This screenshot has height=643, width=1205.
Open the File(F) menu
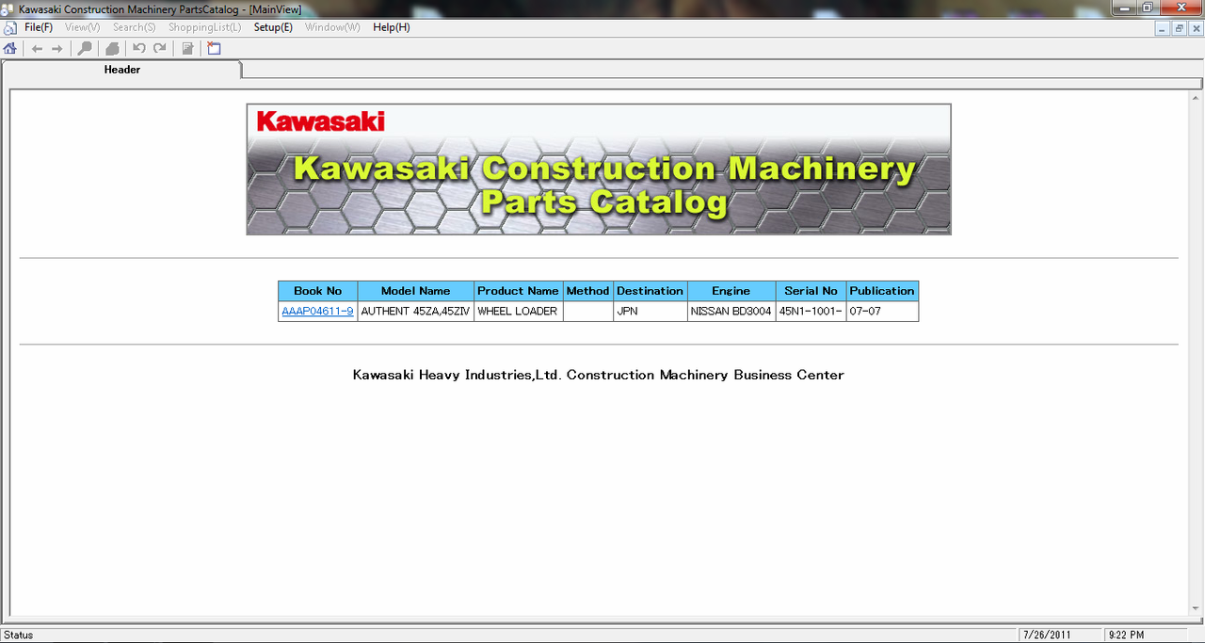pyautogui.click(x=39, y=27)
